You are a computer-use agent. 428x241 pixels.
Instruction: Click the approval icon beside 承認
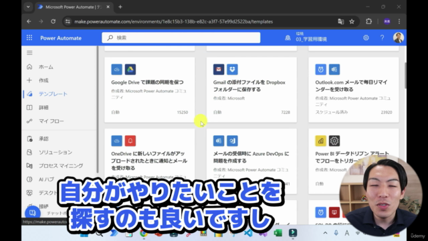(x=29, y=139)
